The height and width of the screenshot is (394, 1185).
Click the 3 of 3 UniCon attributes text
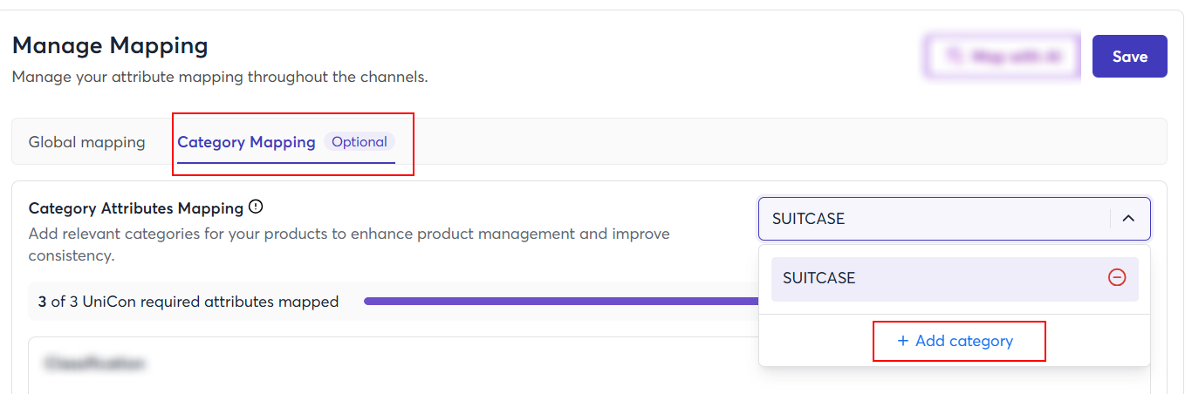click(188, 302)
